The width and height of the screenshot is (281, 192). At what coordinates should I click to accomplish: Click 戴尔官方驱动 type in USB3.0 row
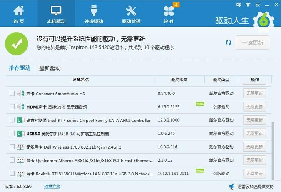click(221, 133)
